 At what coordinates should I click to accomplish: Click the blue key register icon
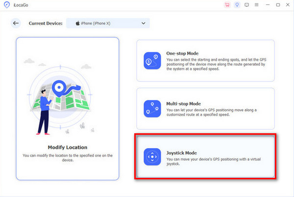[x=237, y=5]
